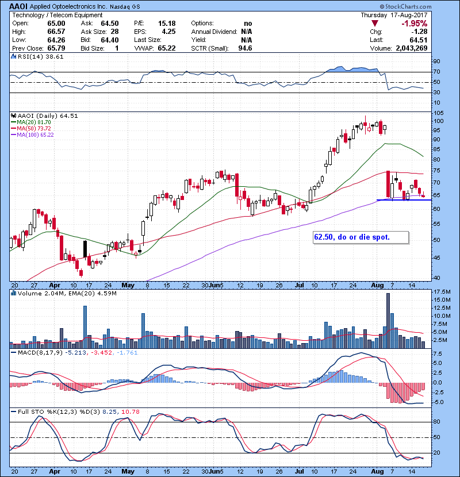The height and width of the screenshot is (477, 460).
Task: Click the Low value 64.26
Action: pyautogui.click(x=56, y=40)
